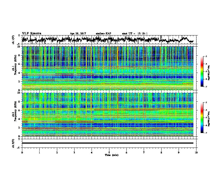Click the "station=KAP" header label
Screen dimensions: 221x171
point(104,34)
